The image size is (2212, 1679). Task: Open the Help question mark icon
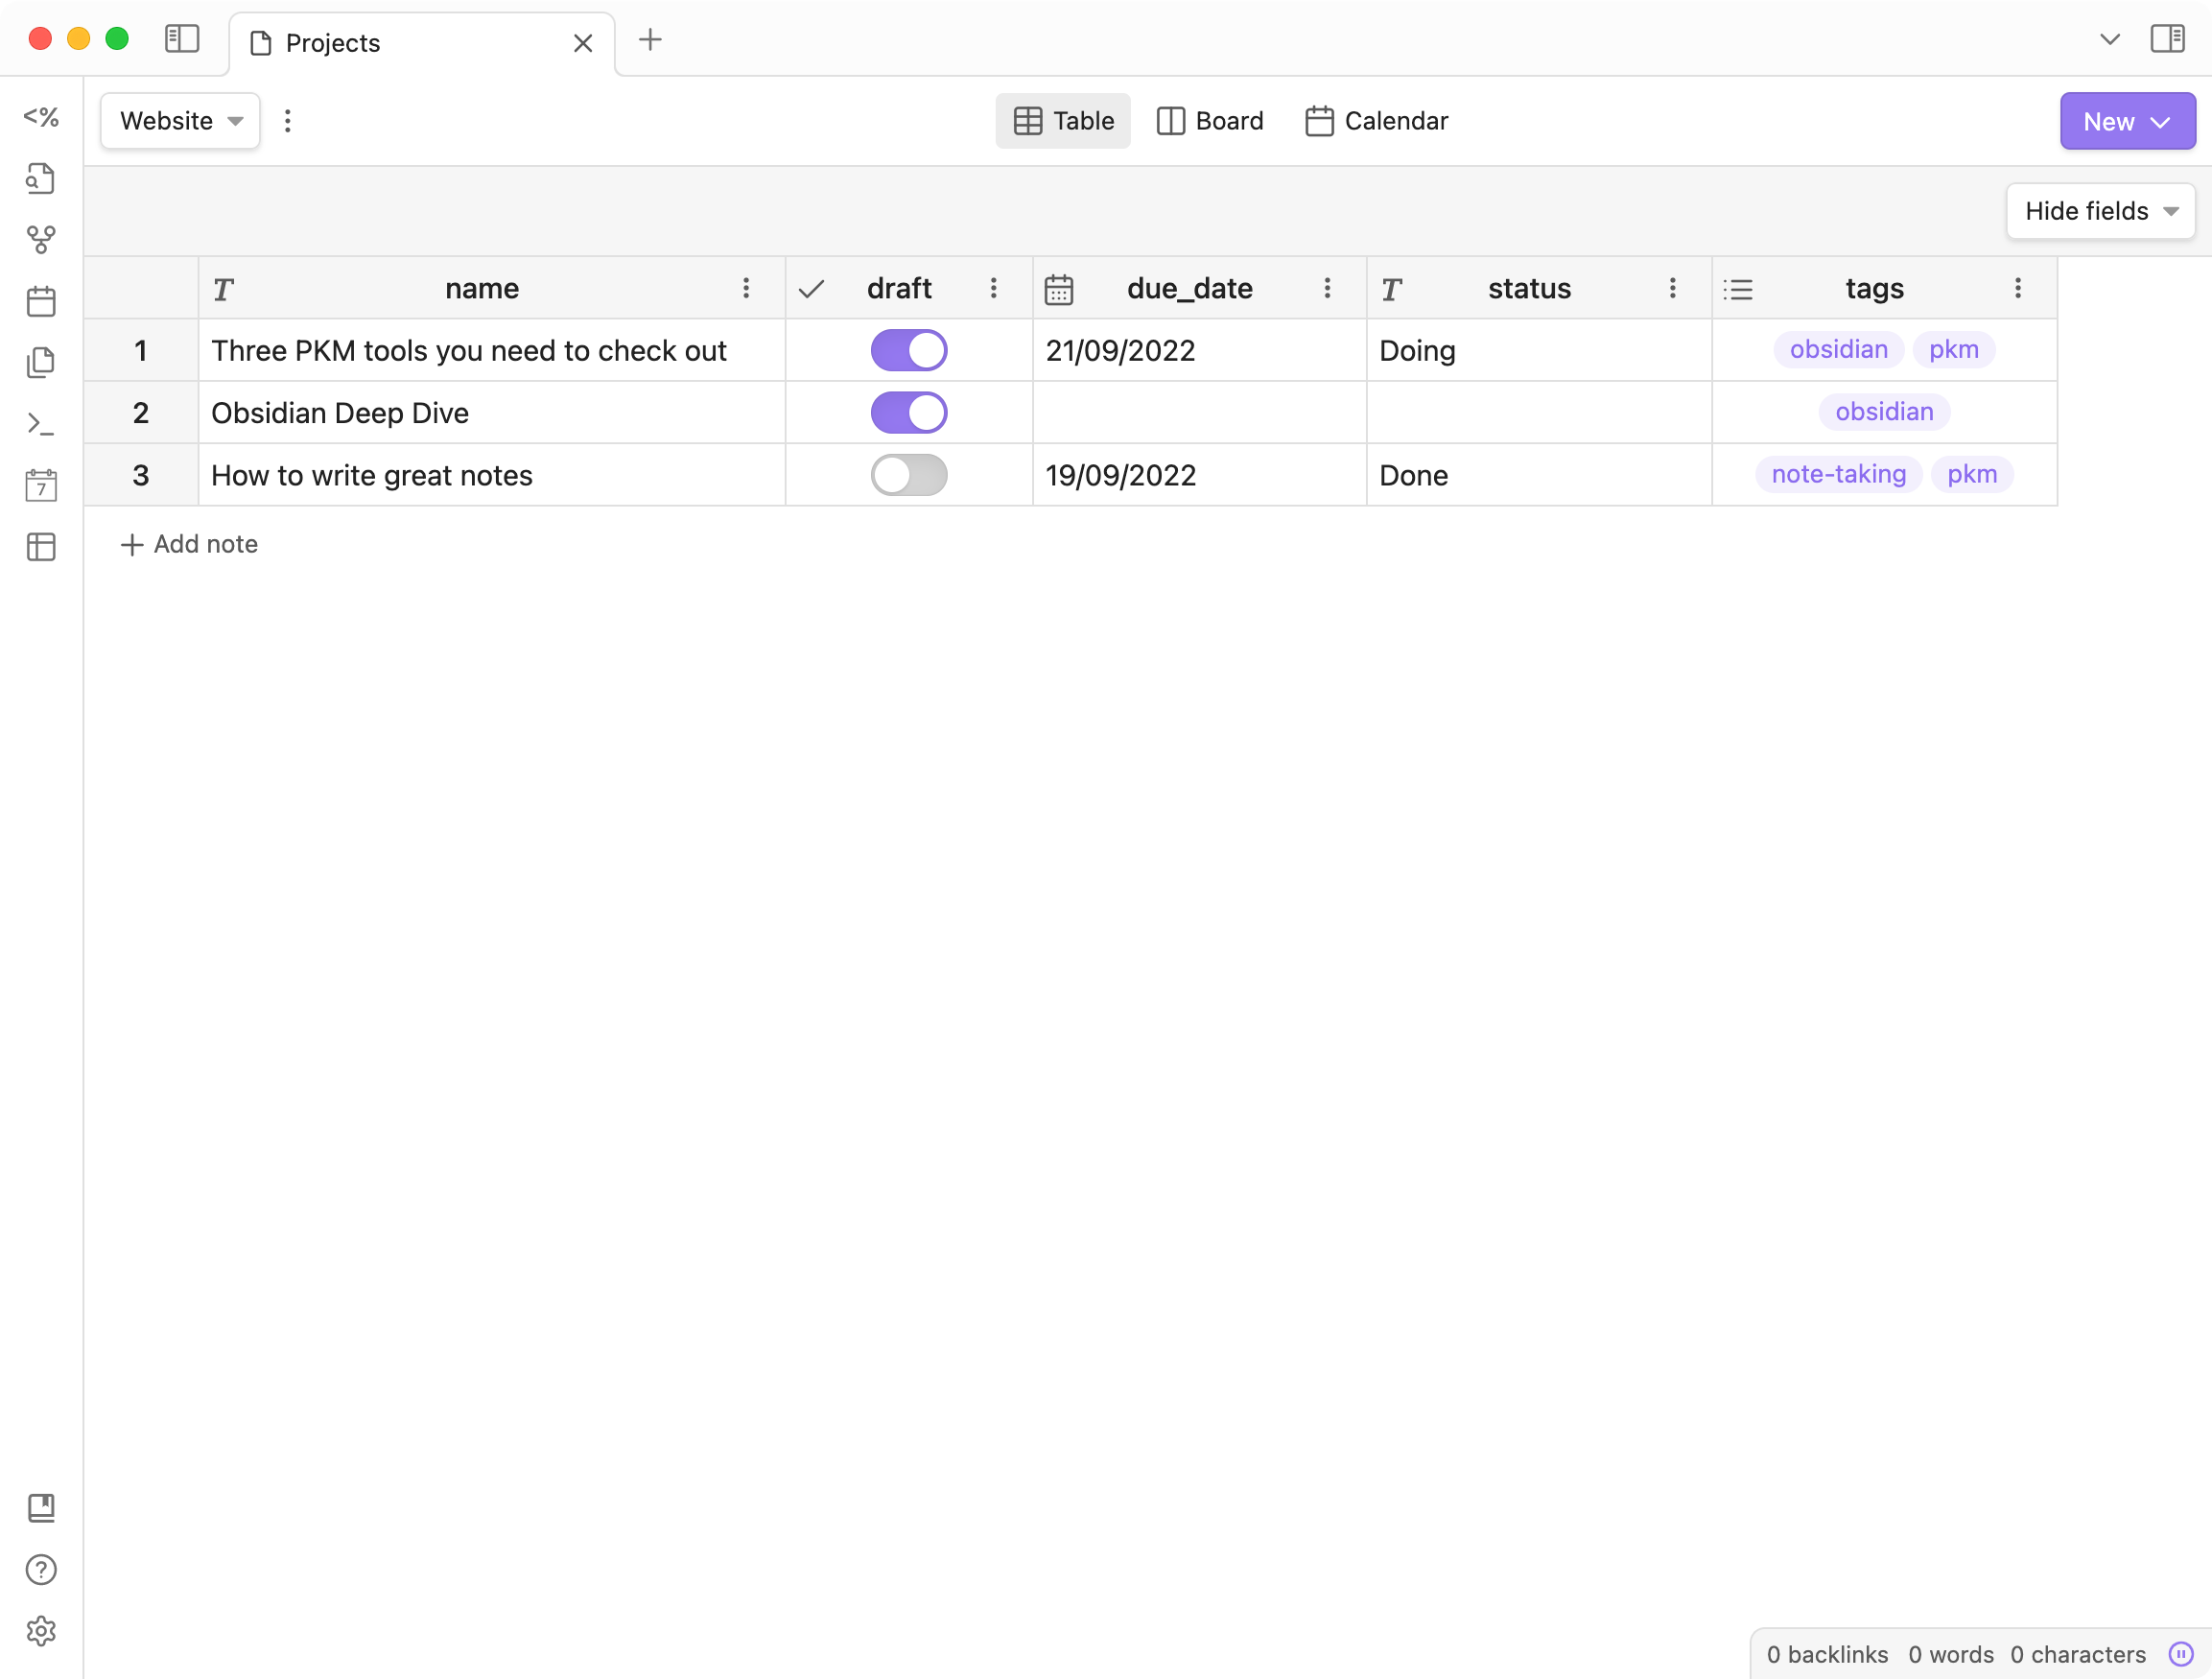pyautogui.click(x=41, y=1570)
